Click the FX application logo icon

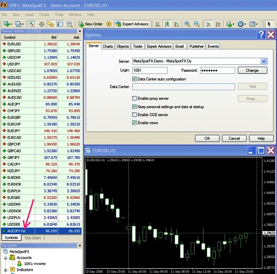point(4,5)
